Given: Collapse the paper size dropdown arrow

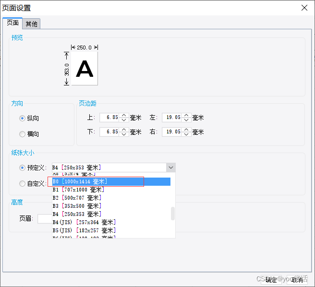Looking at the screenshot, I should 171,167.
